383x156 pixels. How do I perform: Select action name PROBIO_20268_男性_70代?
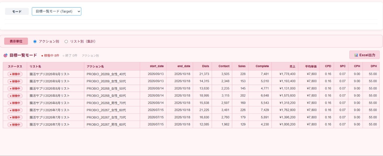(x=106, y=103)
